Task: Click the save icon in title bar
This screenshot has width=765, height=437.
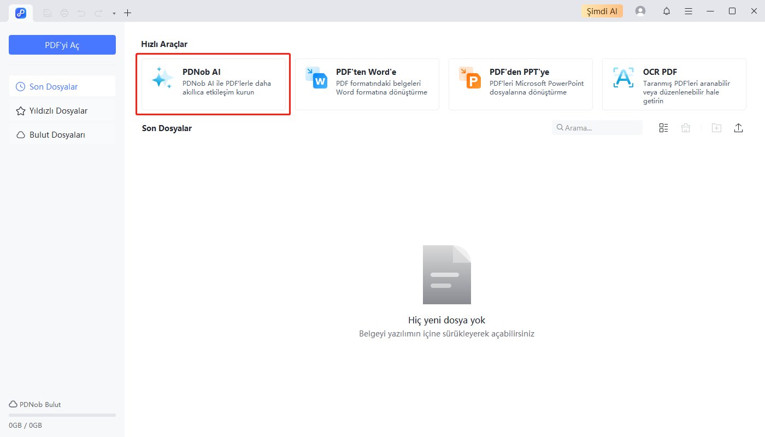Action: click(48, 13)
